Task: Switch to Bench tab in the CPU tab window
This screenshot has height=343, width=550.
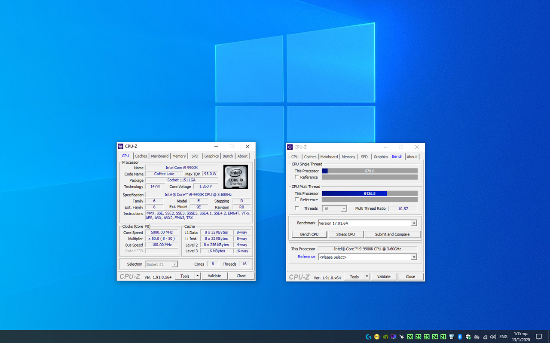Action: click(x=228, y=156)
